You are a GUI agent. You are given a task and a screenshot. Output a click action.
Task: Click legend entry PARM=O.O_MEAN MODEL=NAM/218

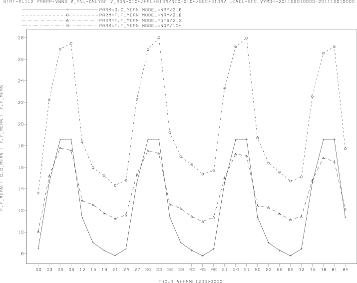point(140,10)
